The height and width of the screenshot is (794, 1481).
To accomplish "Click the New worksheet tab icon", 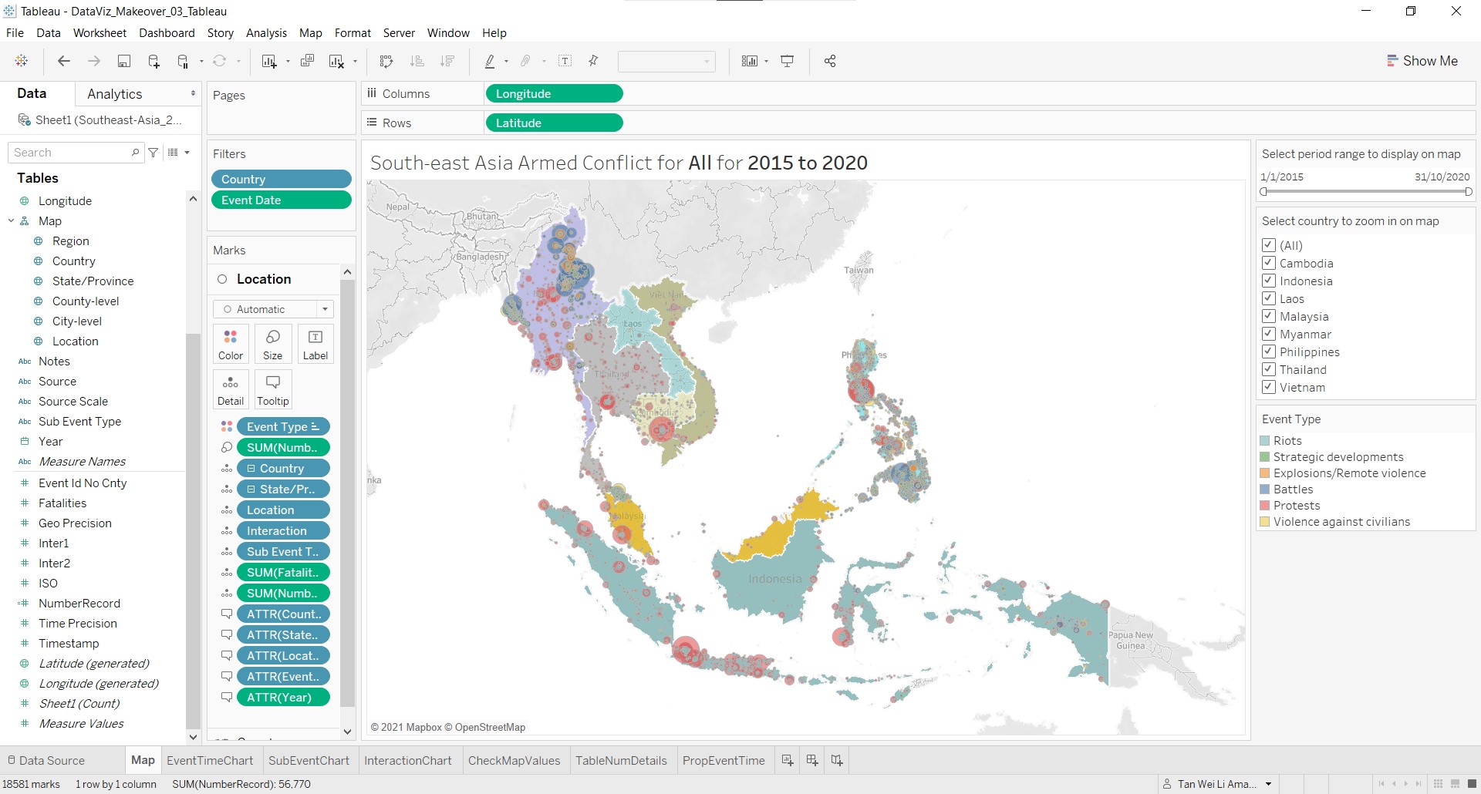I will click(787, 760).
